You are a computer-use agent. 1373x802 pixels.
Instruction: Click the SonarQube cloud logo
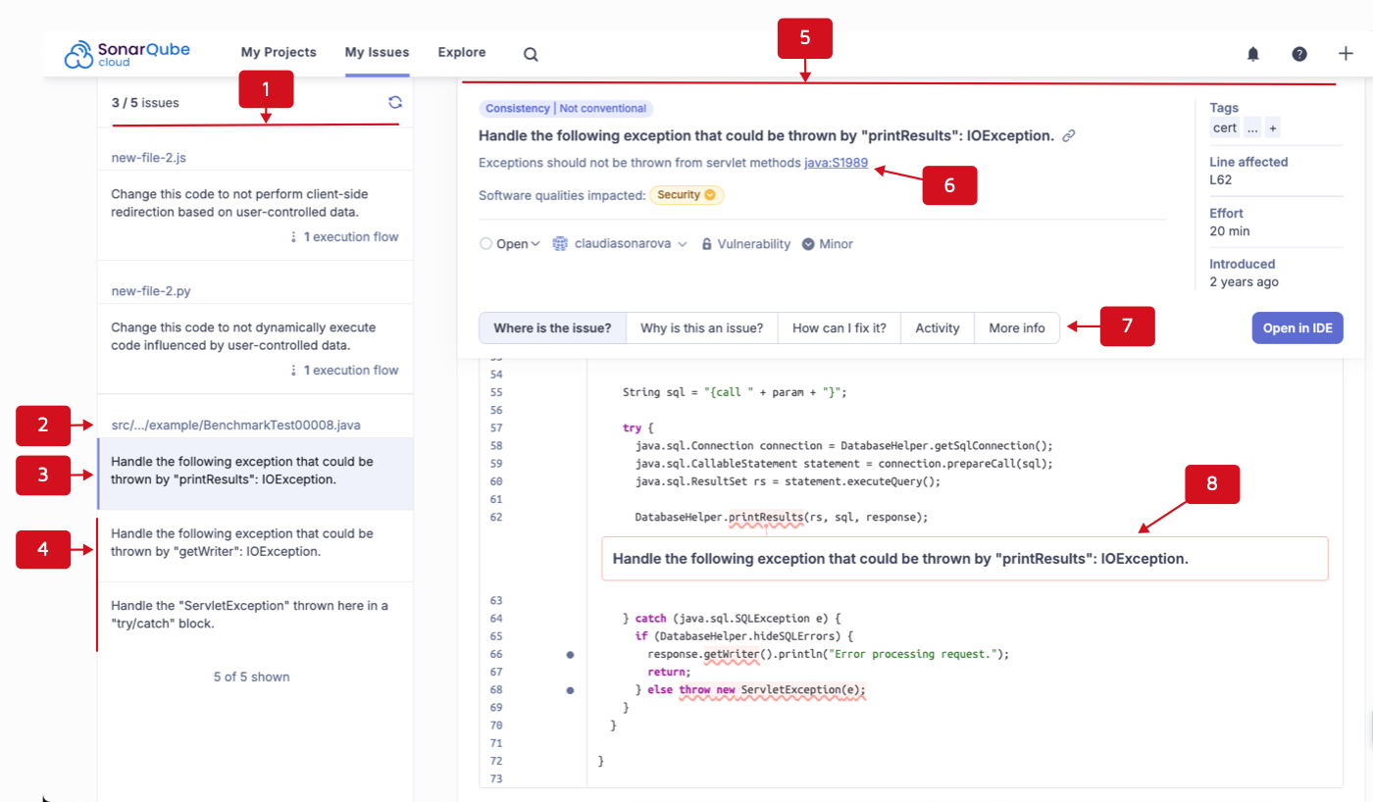[126, 53]
